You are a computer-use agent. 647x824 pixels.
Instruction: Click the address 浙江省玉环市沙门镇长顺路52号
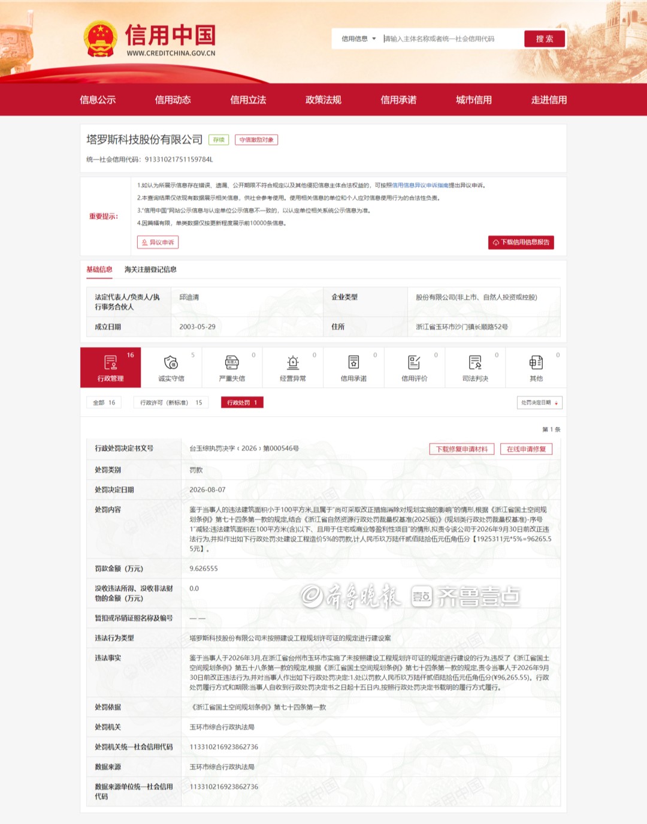[x=462, y=327]
